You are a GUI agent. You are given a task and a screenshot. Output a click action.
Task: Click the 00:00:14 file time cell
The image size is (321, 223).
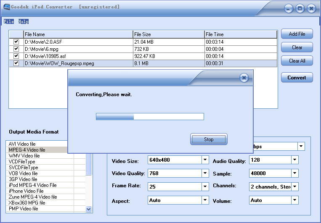(241, 56)
